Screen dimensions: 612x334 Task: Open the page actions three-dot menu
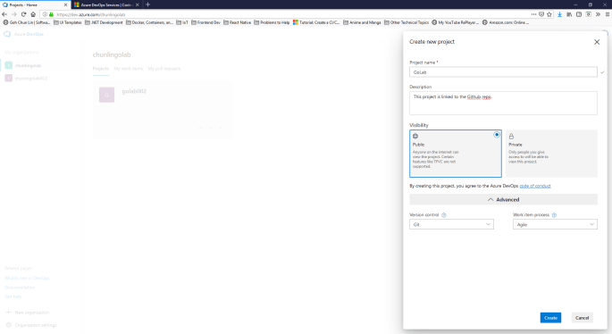(x=533, y=14)
